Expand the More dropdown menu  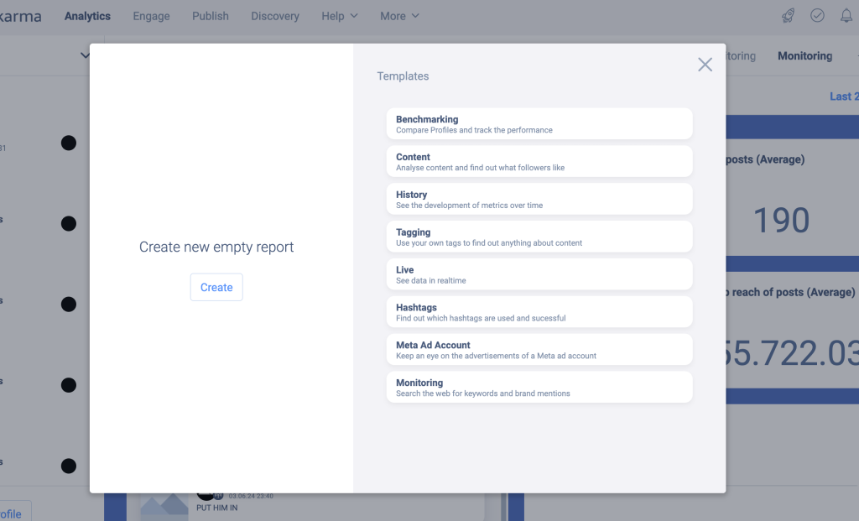pyautogui.click(x=399, y=16)
